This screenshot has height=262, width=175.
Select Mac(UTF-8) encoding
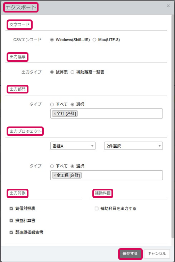pos(94,40)
